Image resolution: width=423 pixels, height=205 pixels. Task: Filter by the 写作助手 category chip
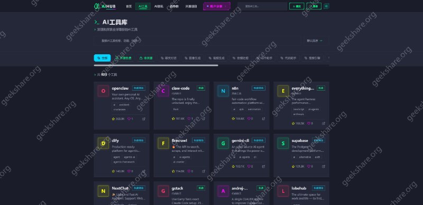point(265,58)
